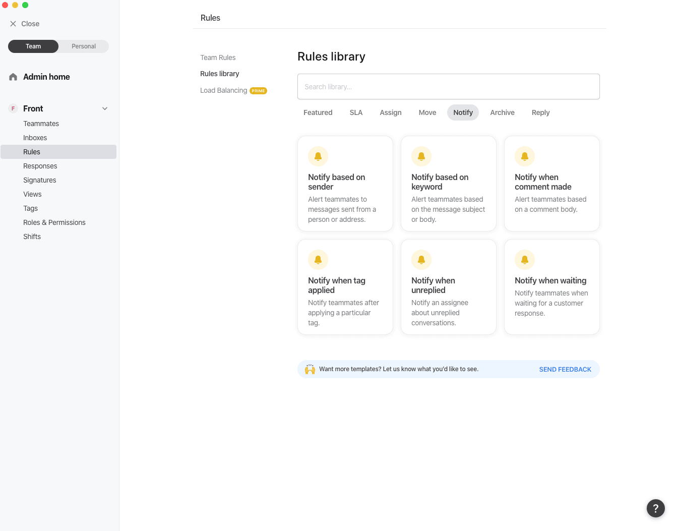
Task: Open 'Notify based on sender' template title
Action: [337, 182]
